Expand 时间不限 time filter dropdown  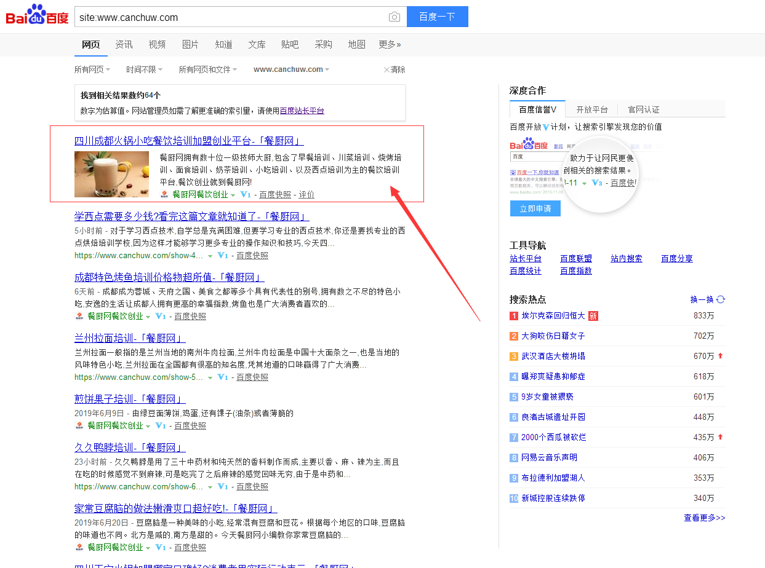coord(145,69)
